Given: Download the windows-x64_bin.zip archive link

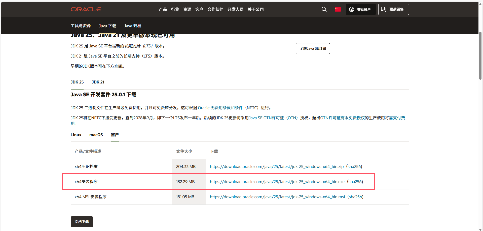Looking at the screenshot, I should coord(277,167).
